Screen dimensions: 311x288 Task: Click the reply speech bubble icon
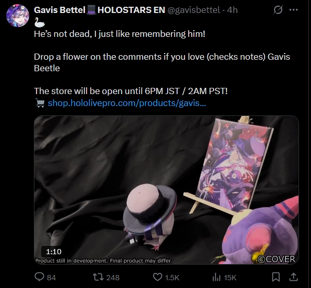(39, 277)
